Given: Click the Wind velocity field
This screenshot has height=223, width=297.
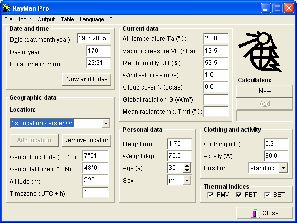Looking at the screenshot, I should (x=216, y=75).
